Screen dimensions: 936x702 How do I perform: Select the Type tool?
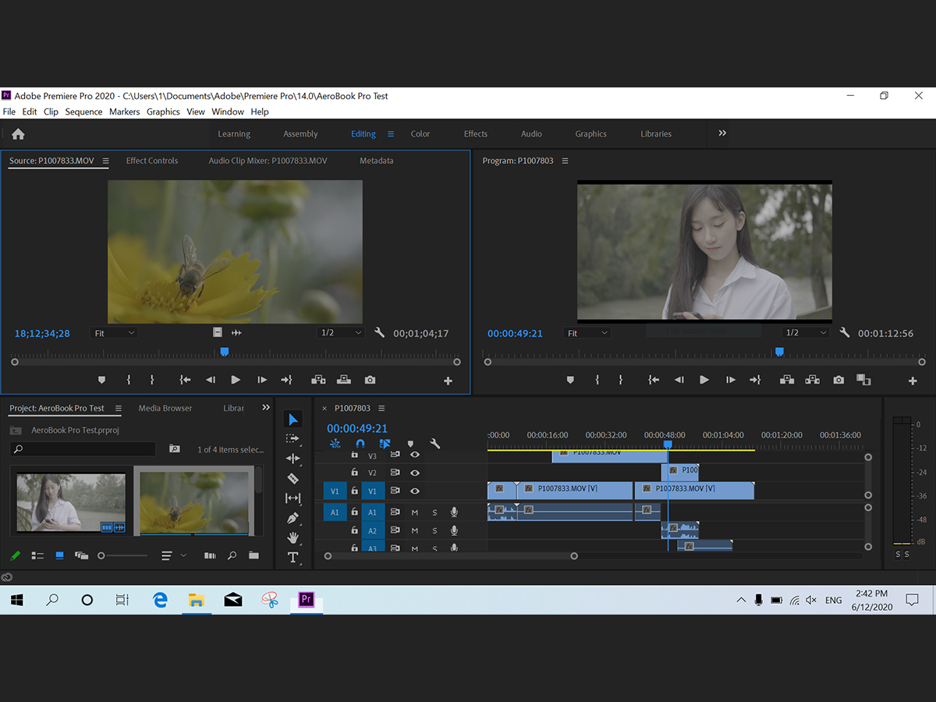[x=293, y=557]
